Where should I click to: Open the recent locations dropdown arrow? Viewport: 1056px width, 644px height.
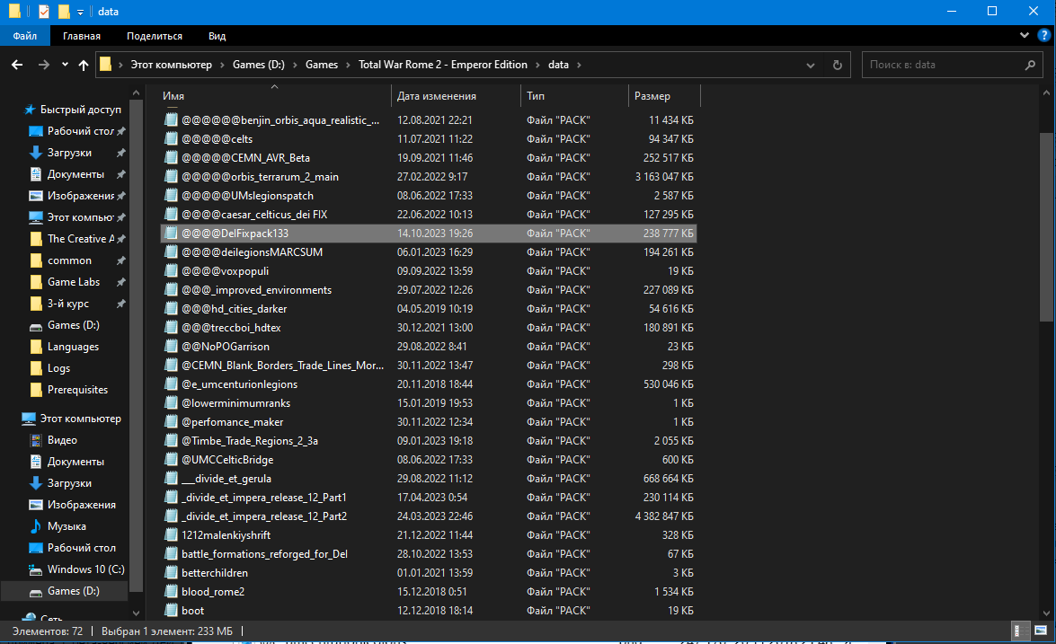pyautogui.click(x=65, y=65)
